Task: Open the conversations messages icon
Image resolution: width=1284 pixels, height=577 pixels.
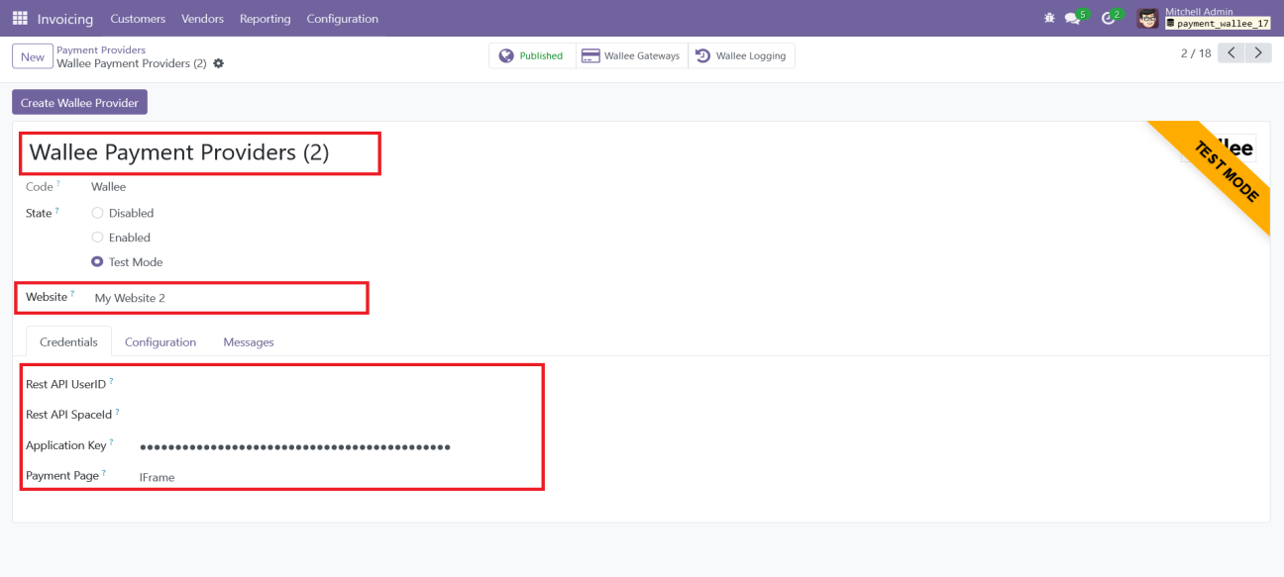Action: pos(1073,19)
